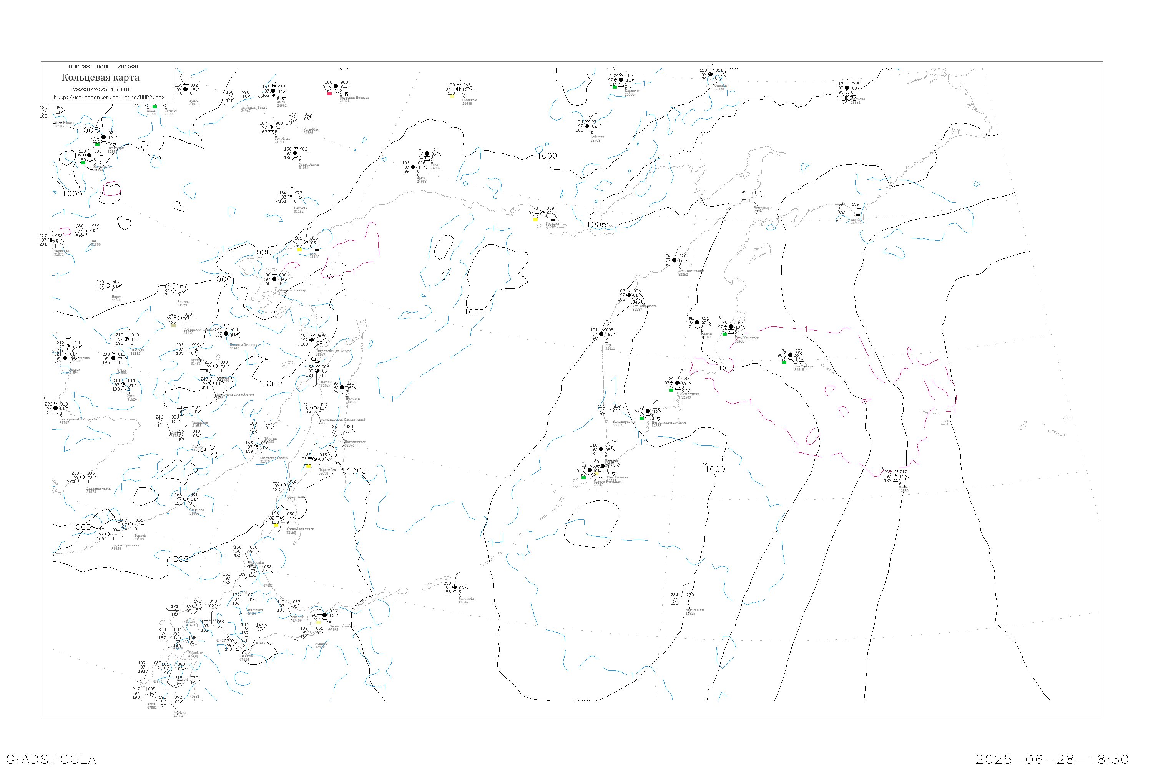Screen dimensions: 1153x768
Task: Click the Южно-Курильск station circle
Action: click(324, 615)
